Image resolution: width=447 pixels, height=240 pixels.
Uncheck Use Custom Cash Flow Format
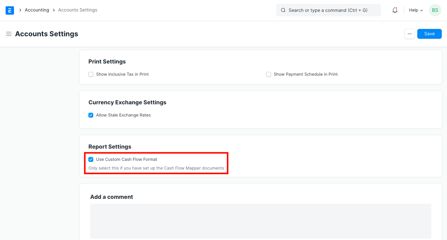(x=91, y=159)
